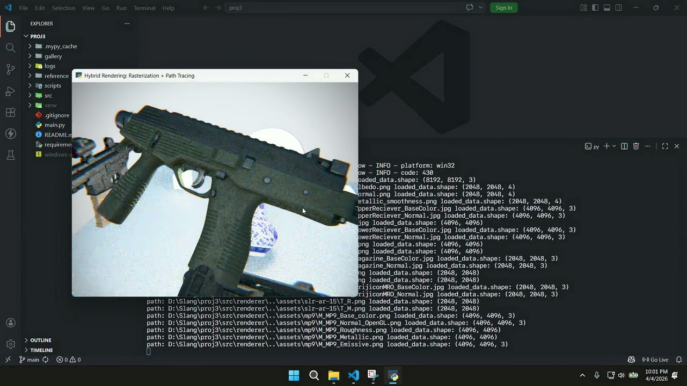Open the Source Control view
The width and height of the screenshot is (687, 386).
click(x=10, y=69)
